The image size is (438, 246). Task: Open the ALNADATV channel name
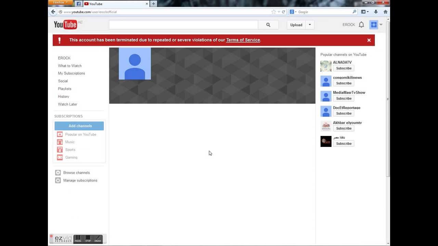coord(342,62)
